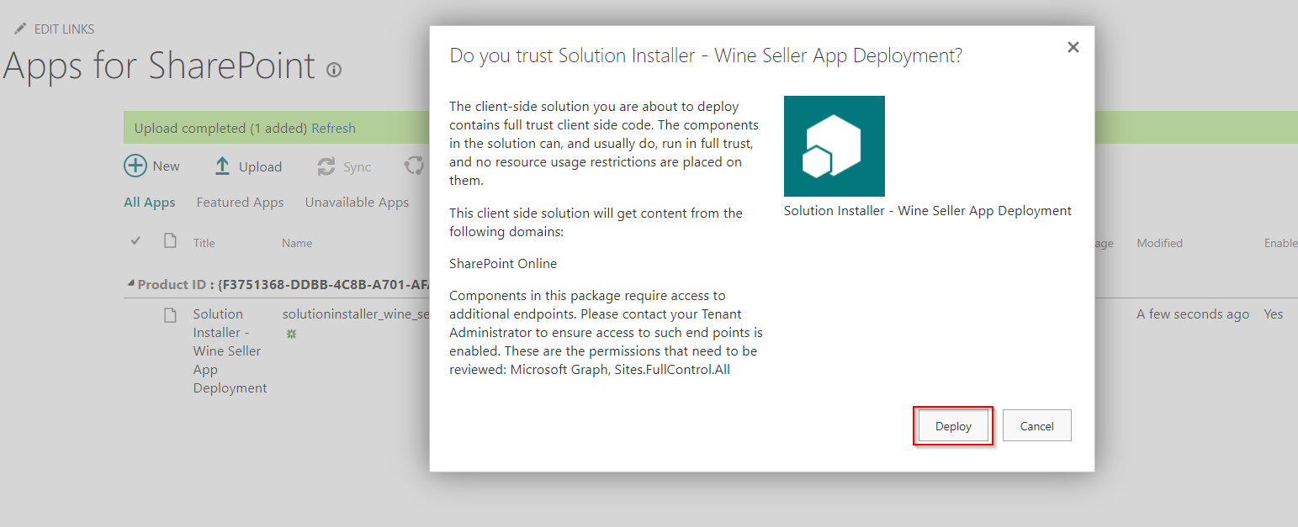Sort by Name column header
1298x527 pixels.
[x=297, y=243]
